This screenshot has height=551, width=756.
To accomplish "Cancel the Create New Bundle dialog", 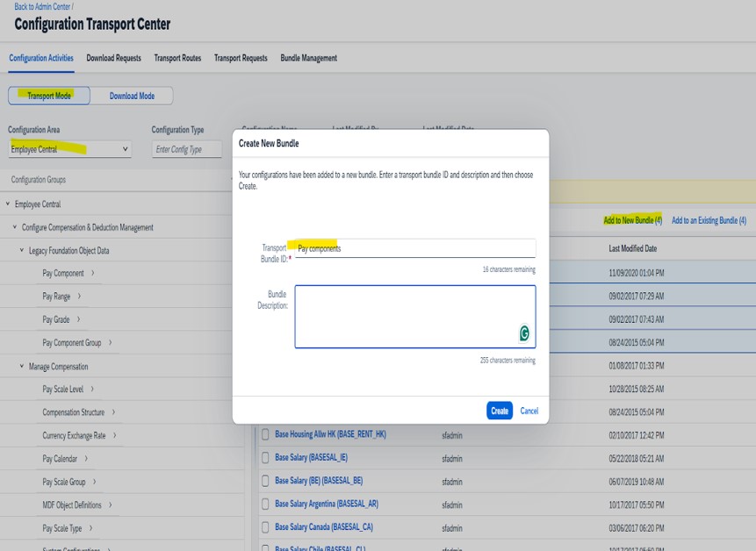I will click(x=529, y=411).
